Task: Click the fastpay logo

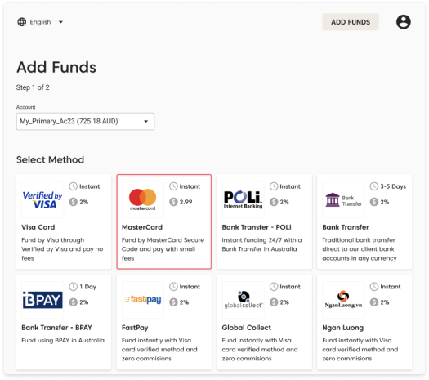Action: tap(142, 300)
